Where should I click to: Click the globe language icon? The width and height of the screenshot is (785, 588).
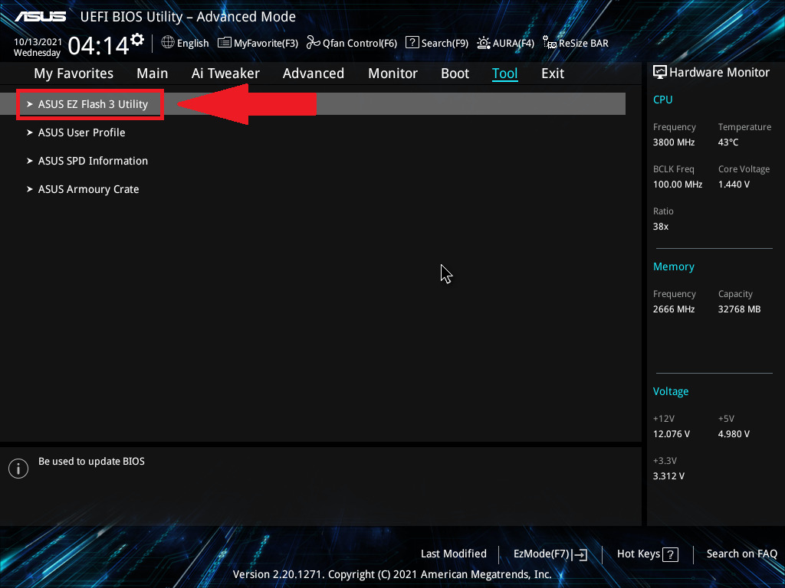coord(168,43)
